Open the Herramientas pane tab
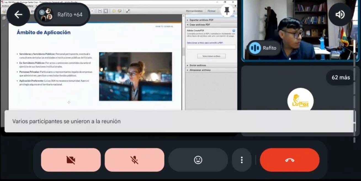The height and width of the screenshot is (181, 361). (x=194, y=11)
